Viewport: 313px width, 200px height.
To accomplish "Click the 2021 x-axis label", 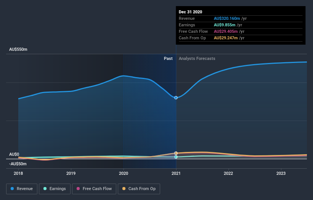I will click(x=176, y=173).
